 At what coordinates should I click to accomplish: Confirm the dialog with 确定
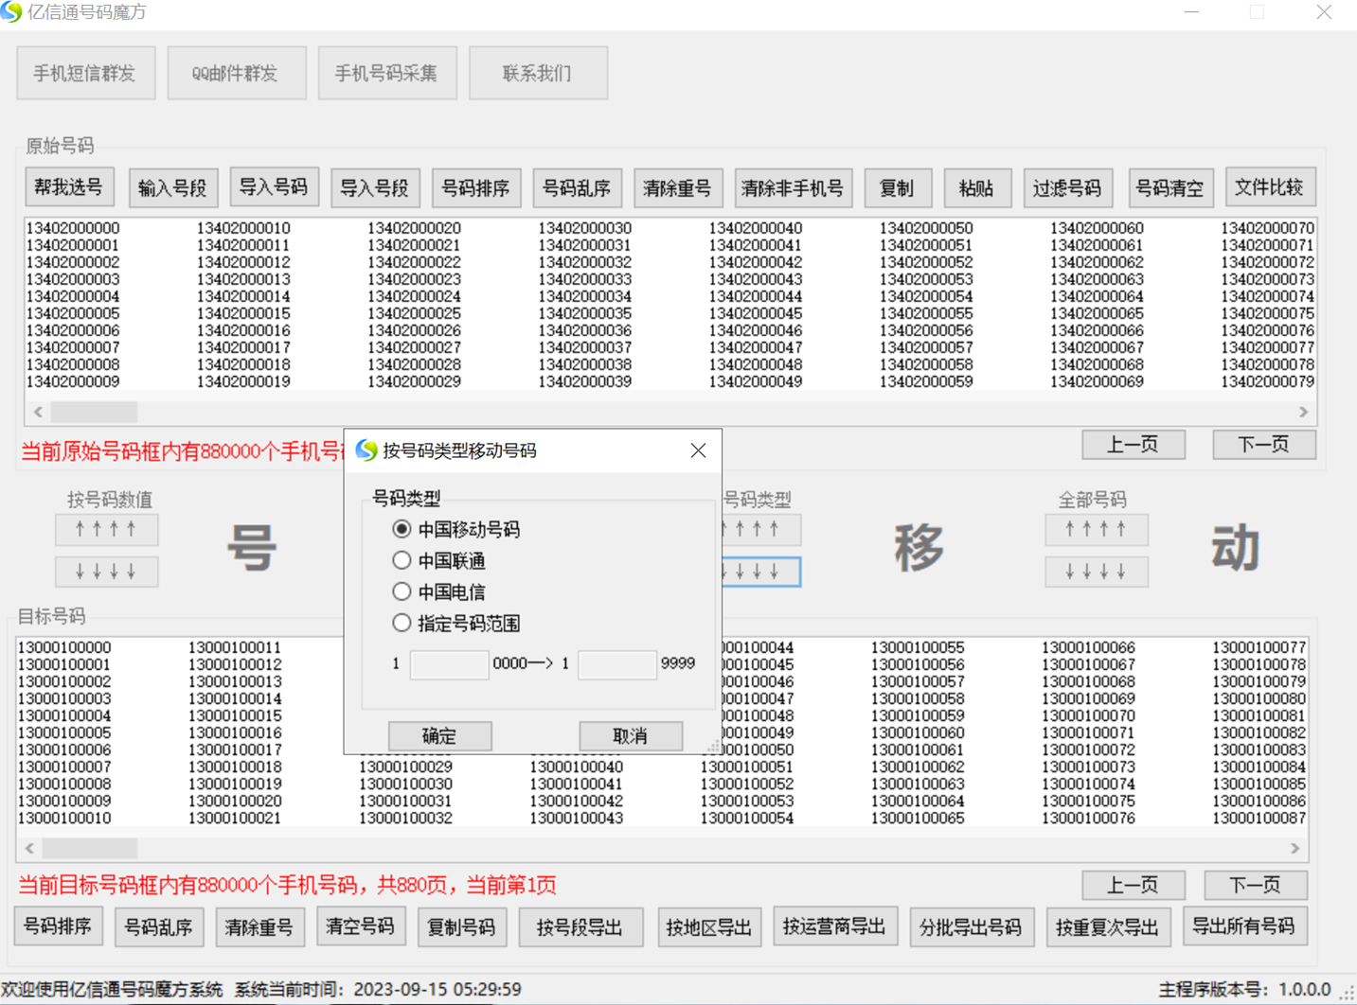coord(439,735)
